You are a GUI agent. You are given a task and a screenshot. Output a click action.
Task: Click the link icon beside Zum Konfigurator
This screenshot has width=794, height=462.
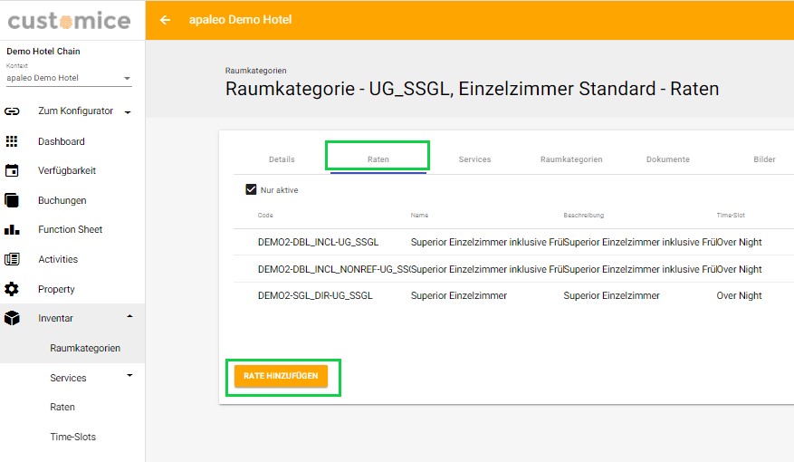click(12, 111)
